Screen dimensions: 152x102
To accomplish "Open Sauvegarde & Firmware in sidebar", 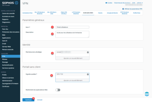I will click(x=10, y=84).
